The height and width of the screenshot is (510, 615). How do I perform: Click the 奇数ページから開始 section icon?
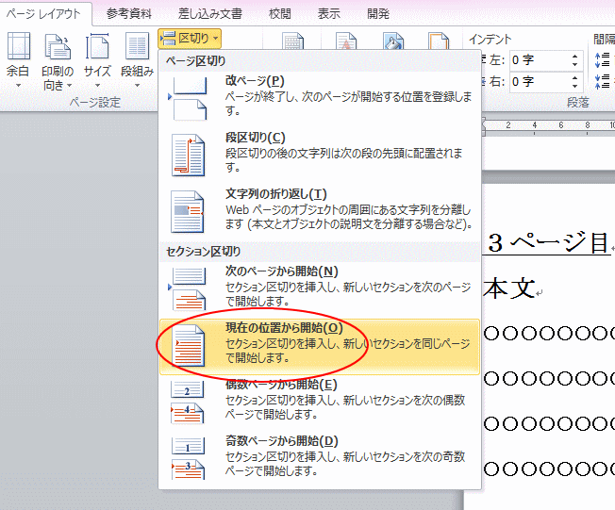pos(188,459)
